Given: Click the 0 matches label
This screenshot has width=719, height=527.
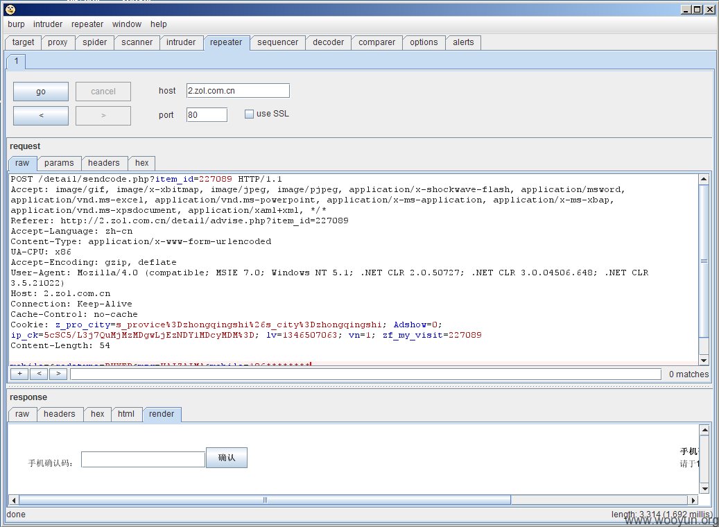Looking at the screenshot, I should (x=688, y=374).
